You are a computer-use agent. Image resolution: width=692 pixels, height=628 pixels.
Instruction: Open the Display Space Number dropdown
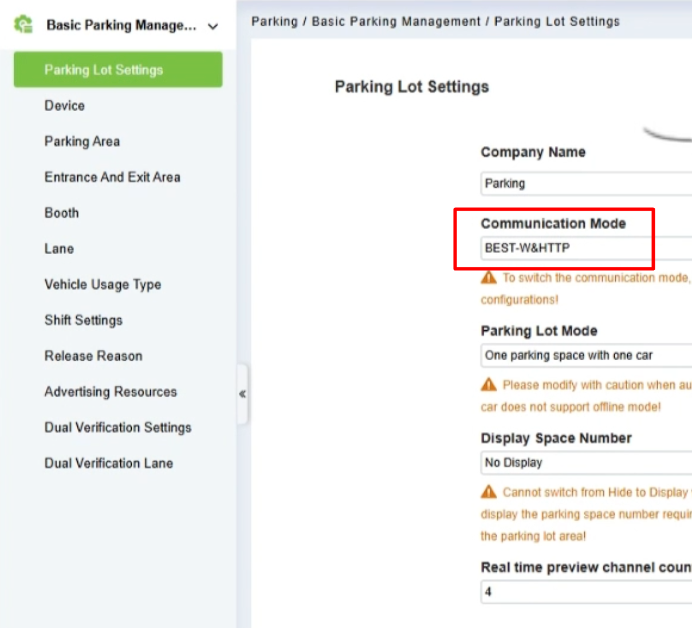coord(586,463)
